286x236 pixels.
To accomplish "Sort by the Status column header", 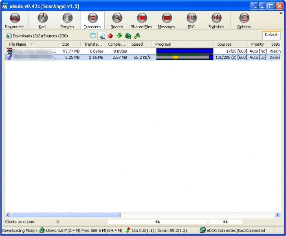I will point(274,44).
